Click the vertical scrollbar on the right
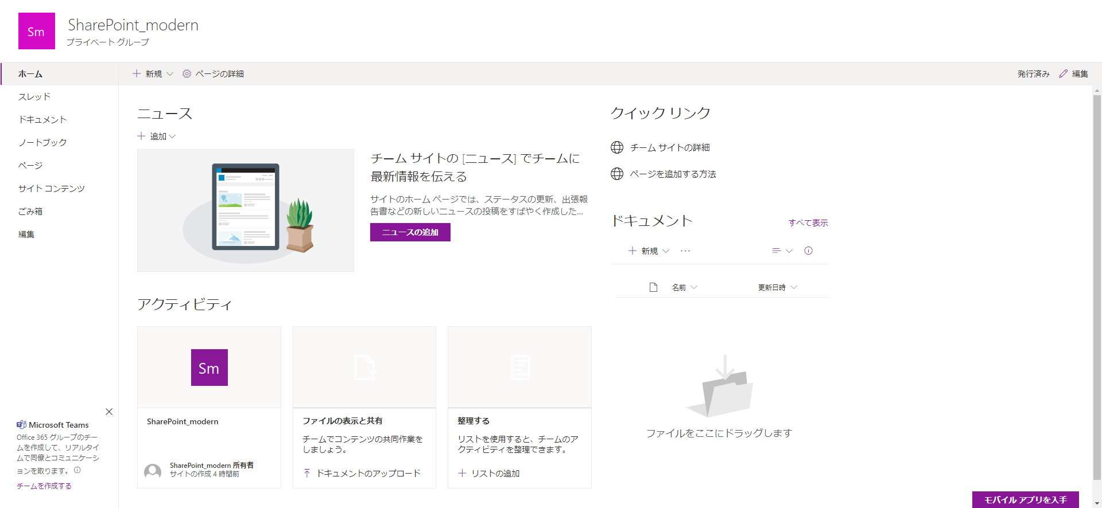This screenshot has width=1102, height=508. (x=1097, y=287)
